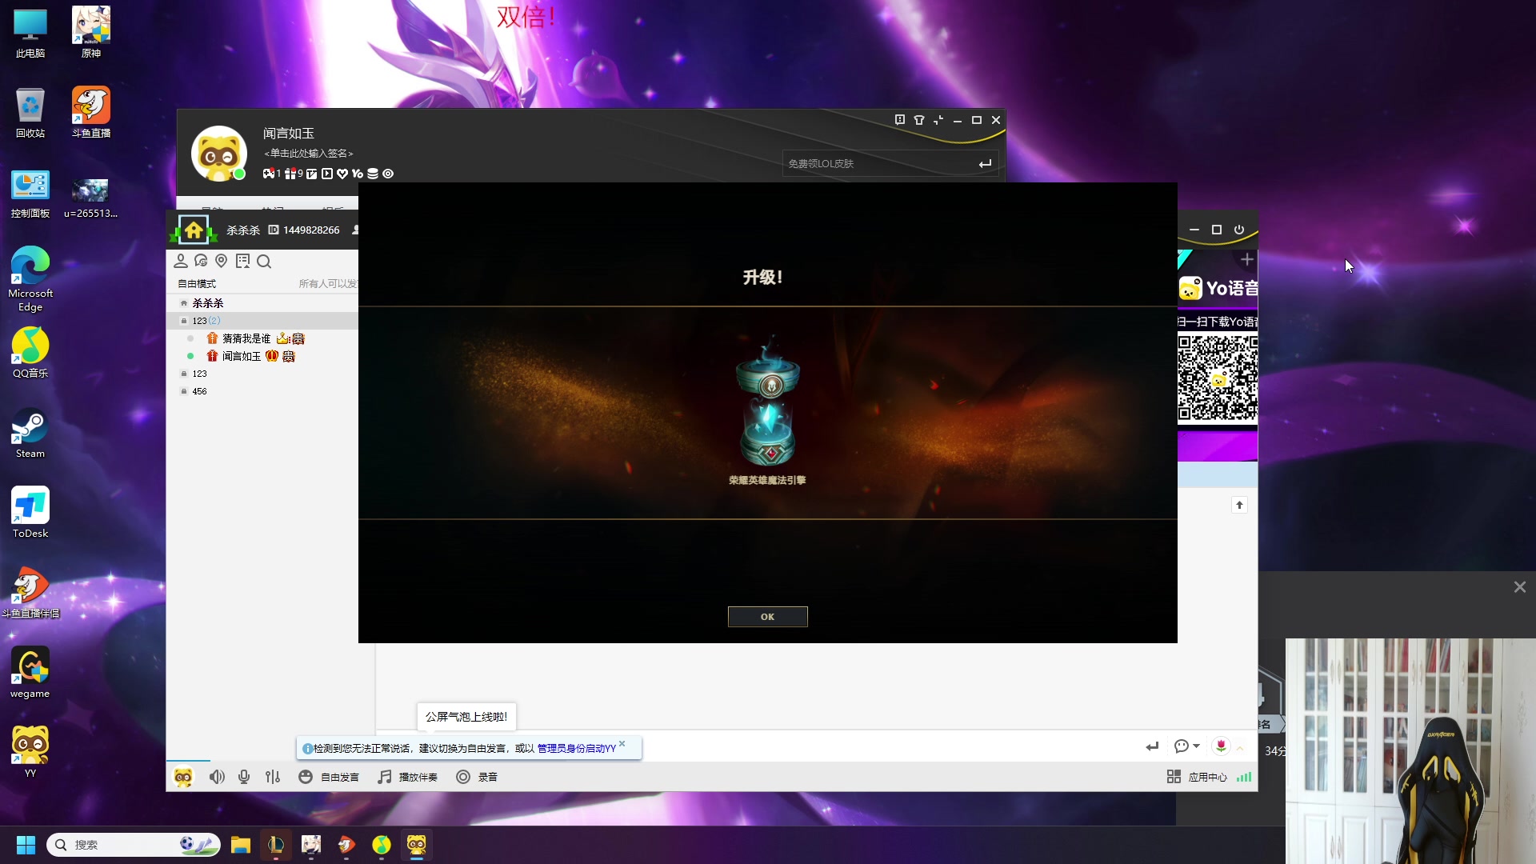The height and width of the screenshot is (864, 1536).
Task: Open the gift box icon under profile
Action: point(290,174)
